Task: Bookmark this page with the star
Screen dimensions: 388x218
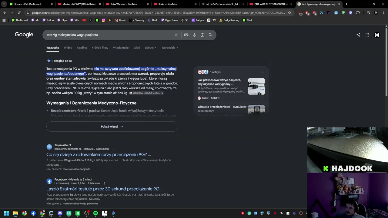Action: (x=289, y=13)
